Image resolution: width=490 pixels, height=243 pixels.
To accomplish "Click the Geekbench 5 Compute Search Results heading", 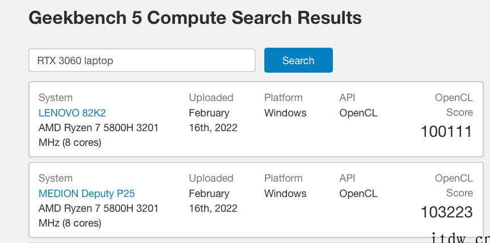I will point(195,18).
